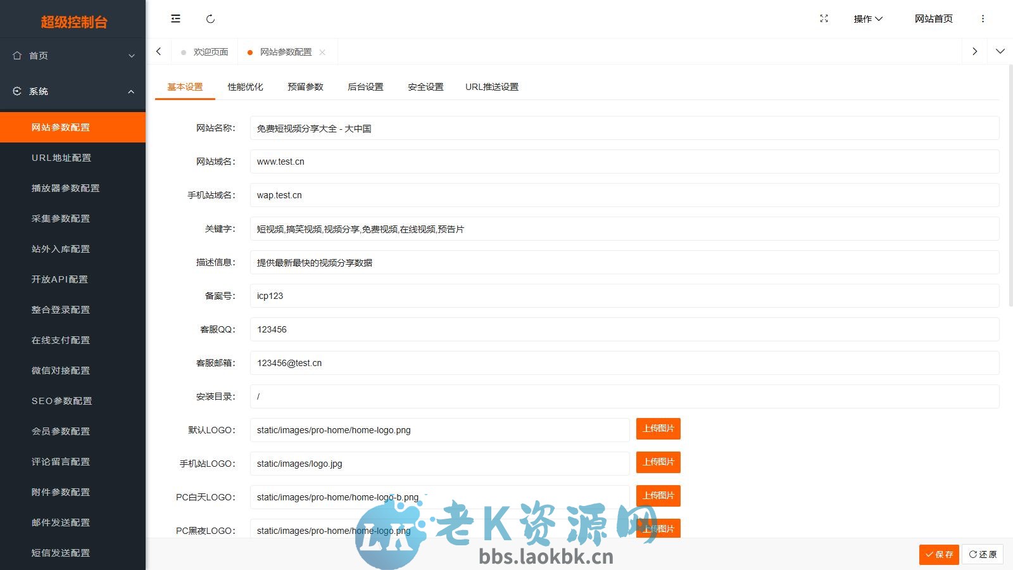This screenshot has height=570, width=1013.
Task: Close the 网站参数配置 tab
Action: click(323, 52)
